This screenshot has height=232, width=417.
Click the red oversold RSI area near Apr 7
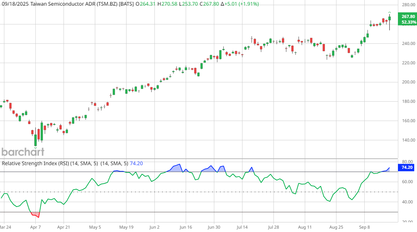click(36, 215)
